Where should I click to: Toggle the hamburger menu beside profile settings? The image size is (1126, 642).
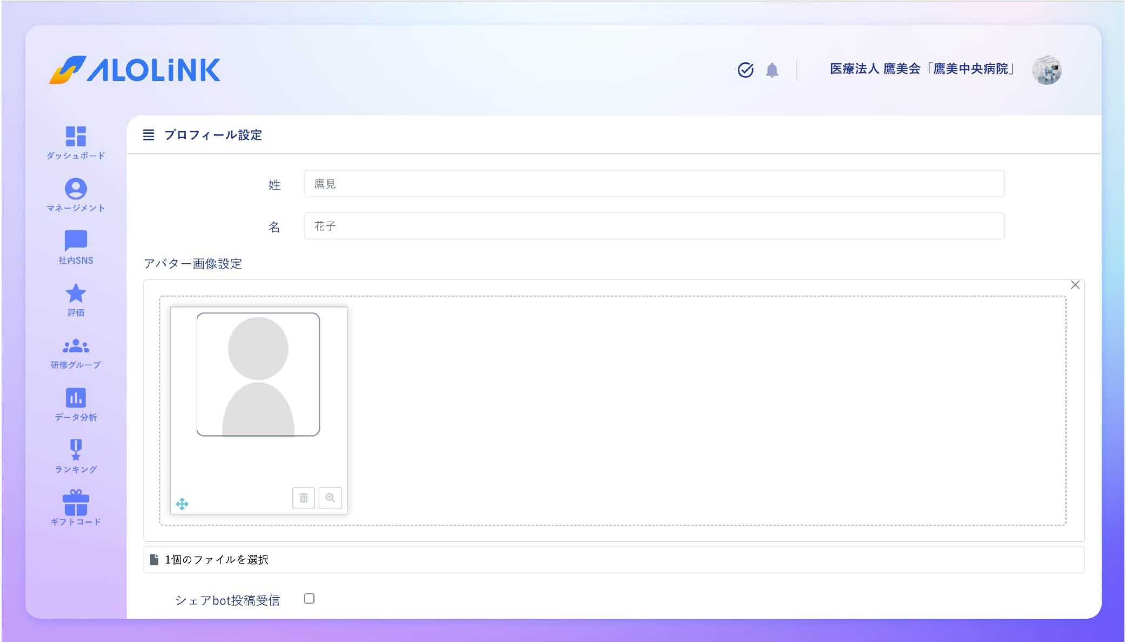[x=149, y=135]
